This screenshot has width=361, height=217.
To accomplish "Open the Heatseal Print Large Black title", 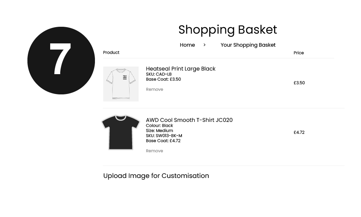I will [181, 69].
